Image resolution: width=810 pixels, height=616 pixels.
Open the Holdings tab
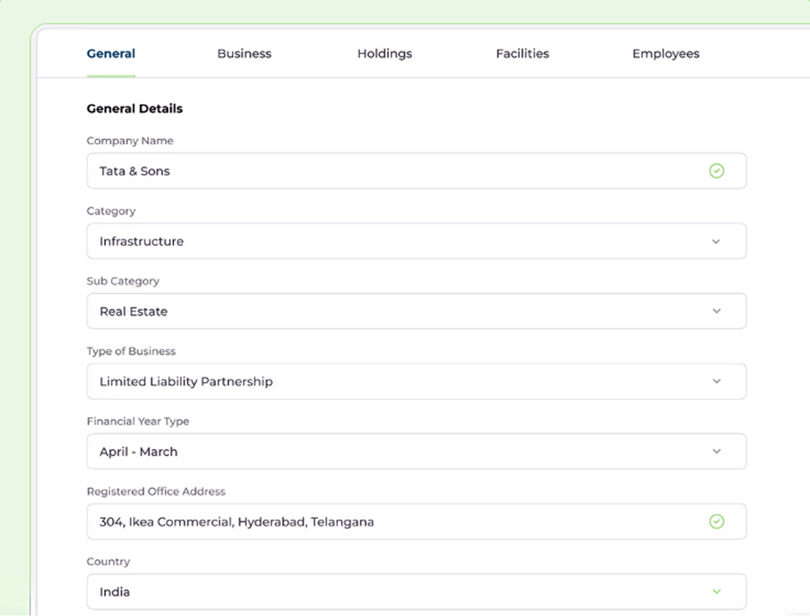point(385,53)
